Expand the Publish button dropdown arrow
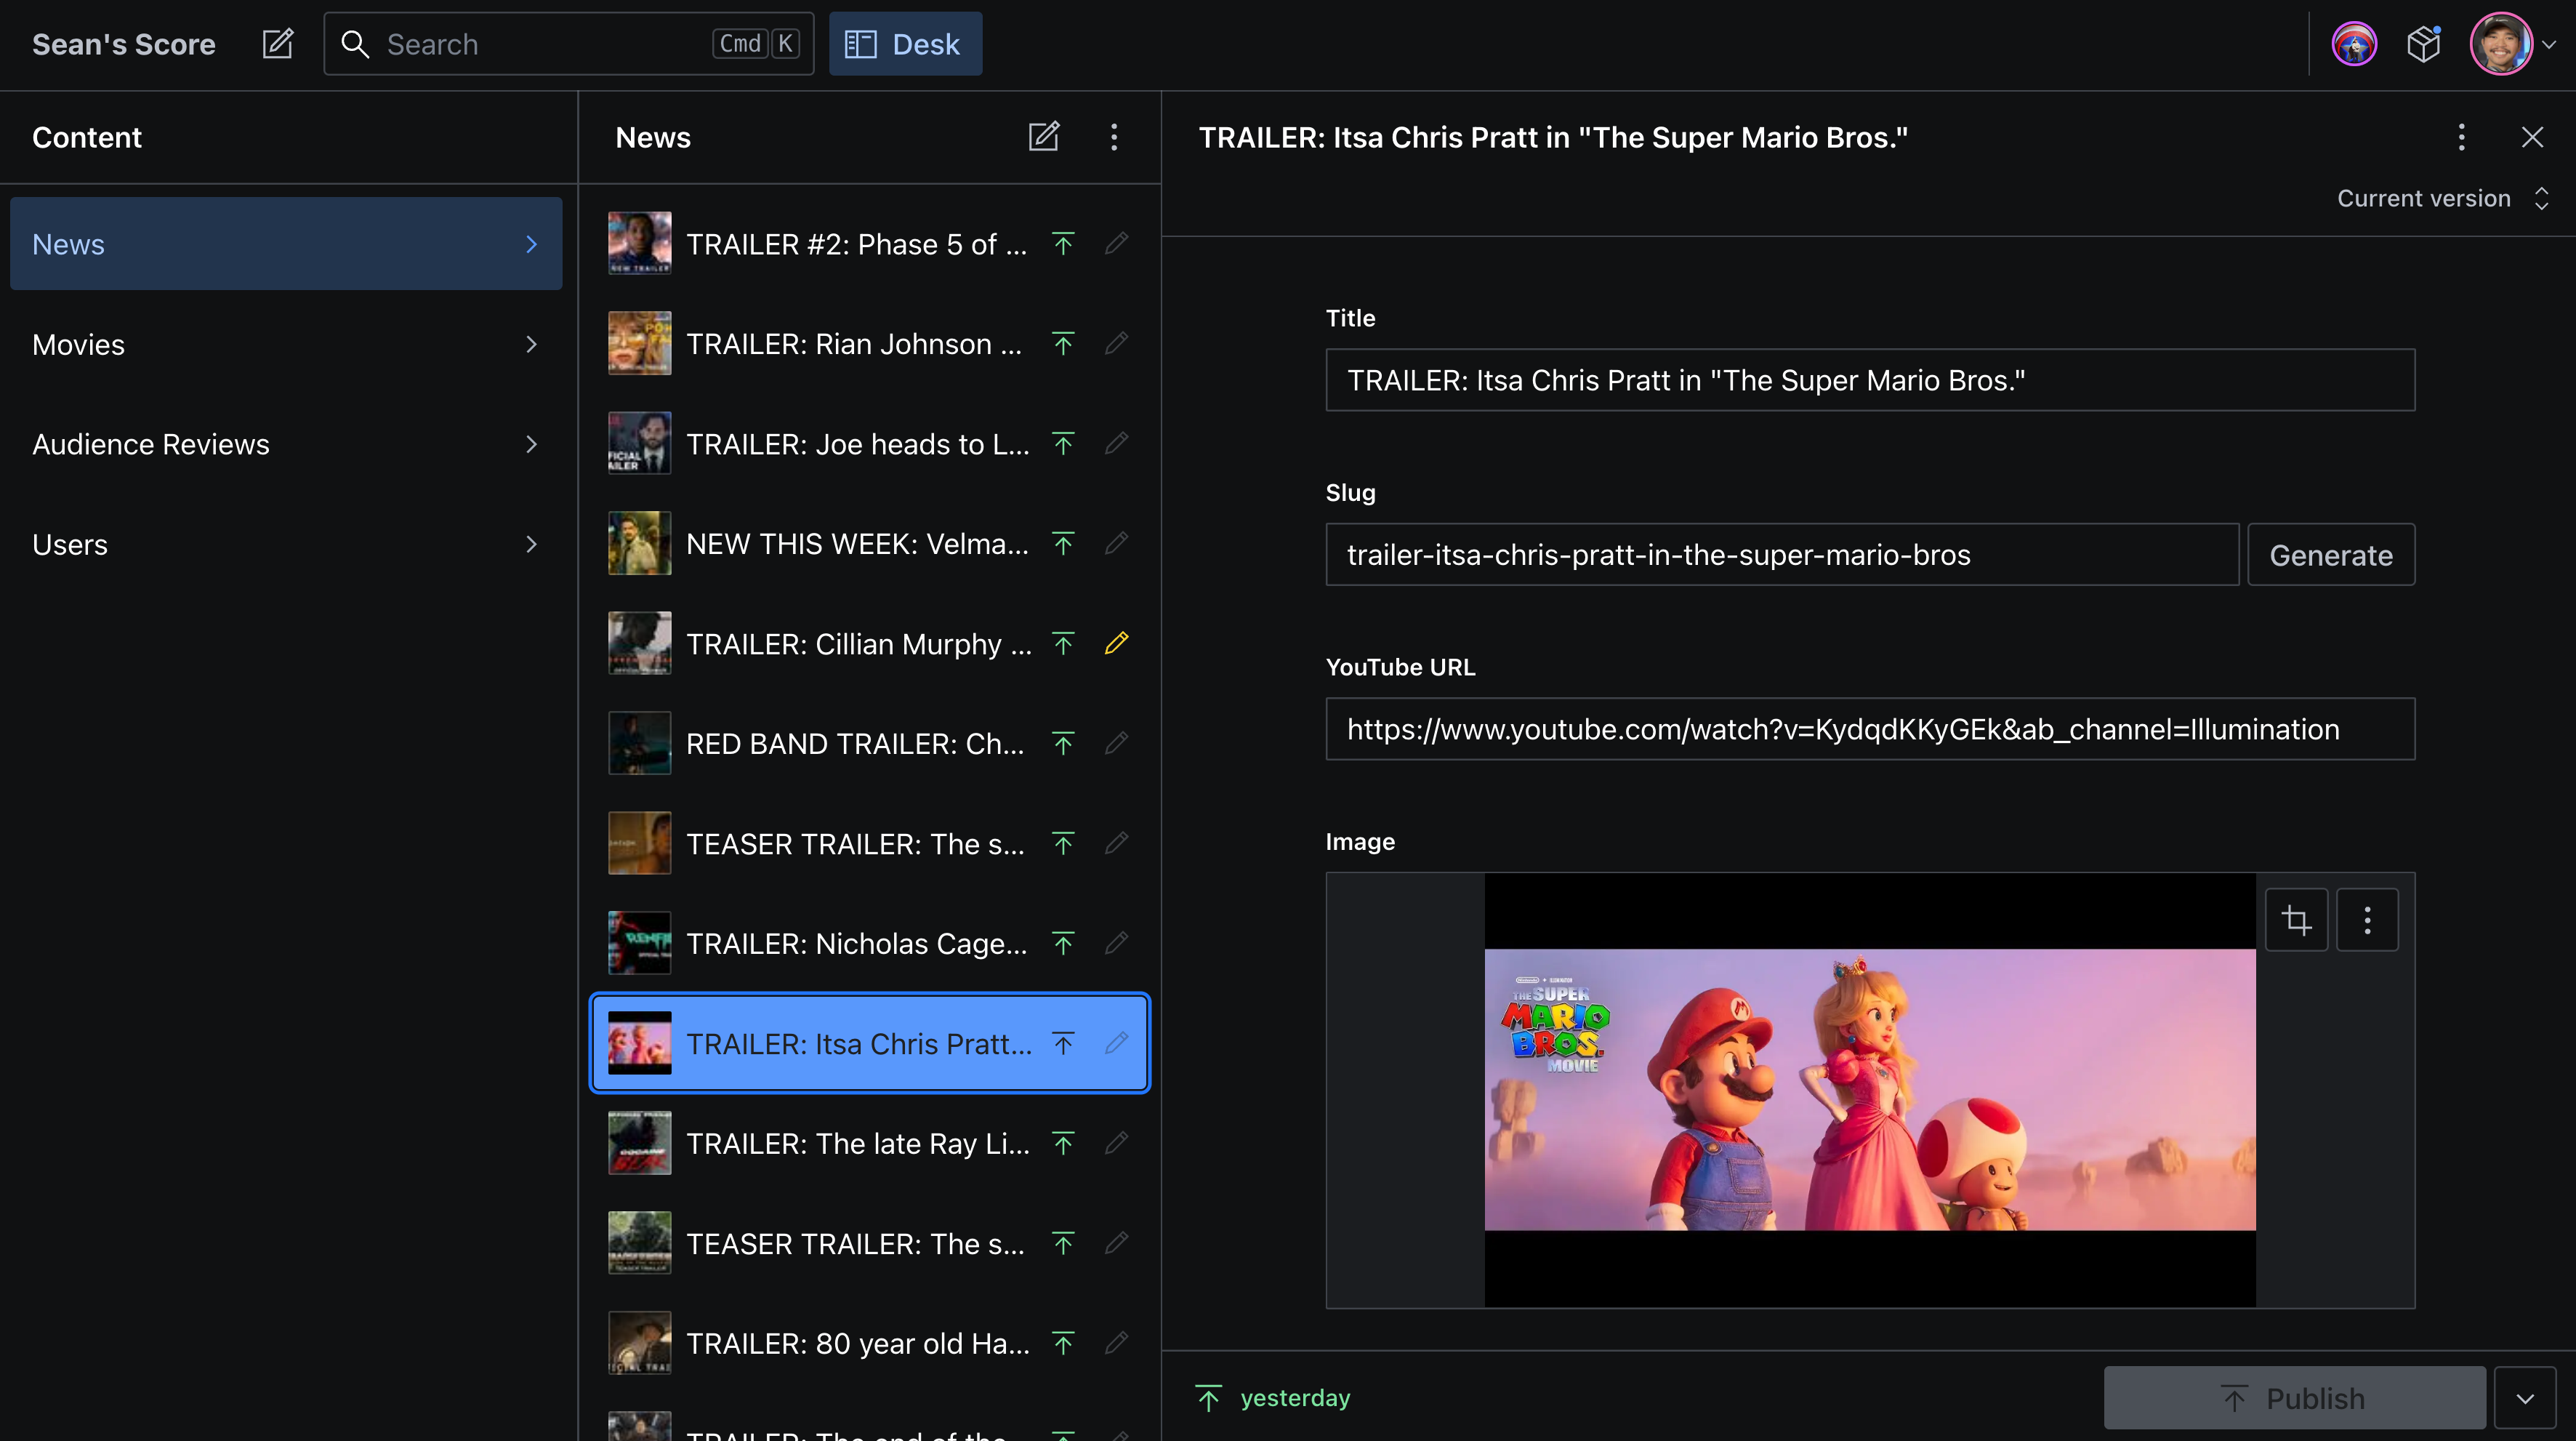 (x=2524, y=1398)
